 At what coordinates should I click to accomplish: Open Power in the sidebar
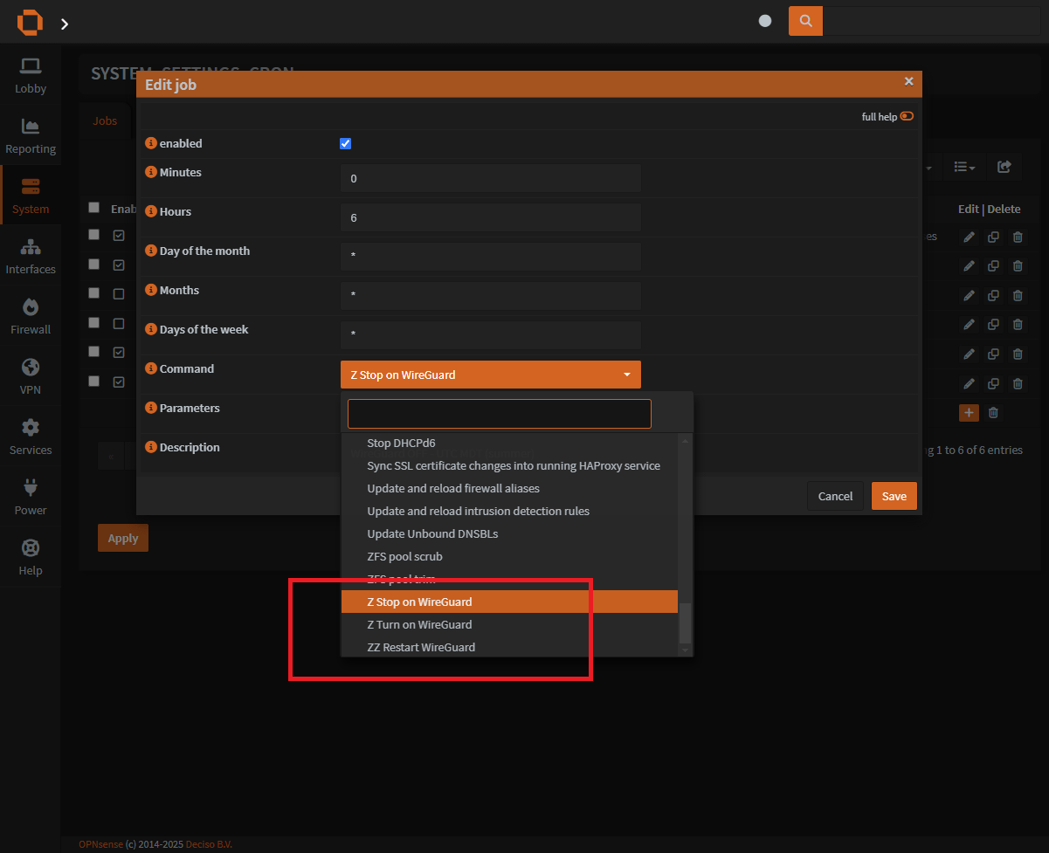click(x=31, y=498)
